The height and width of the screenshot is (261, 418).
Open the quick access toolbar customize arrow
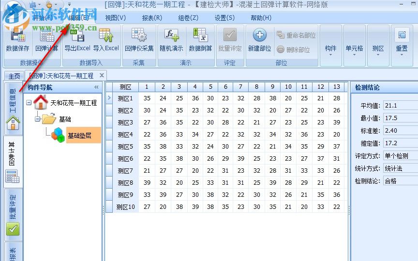pos(69,4)
